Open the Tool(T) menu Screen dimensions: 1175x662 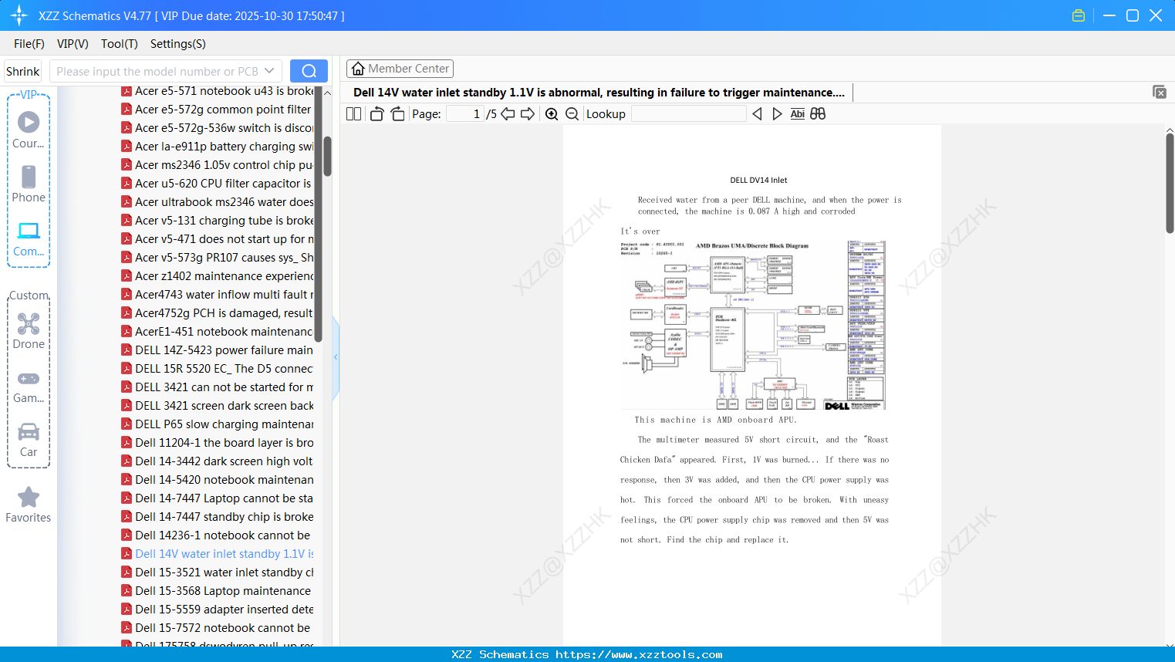pos(120,44)
